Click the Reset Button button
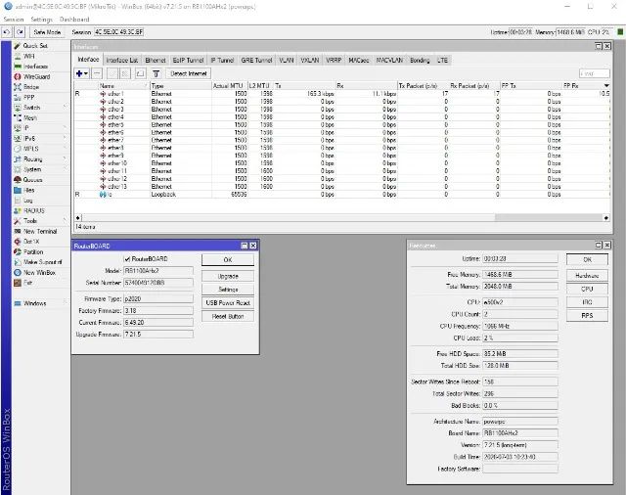Image resolution: width=626 pixels, height=495 pixels. pos(228,317)
